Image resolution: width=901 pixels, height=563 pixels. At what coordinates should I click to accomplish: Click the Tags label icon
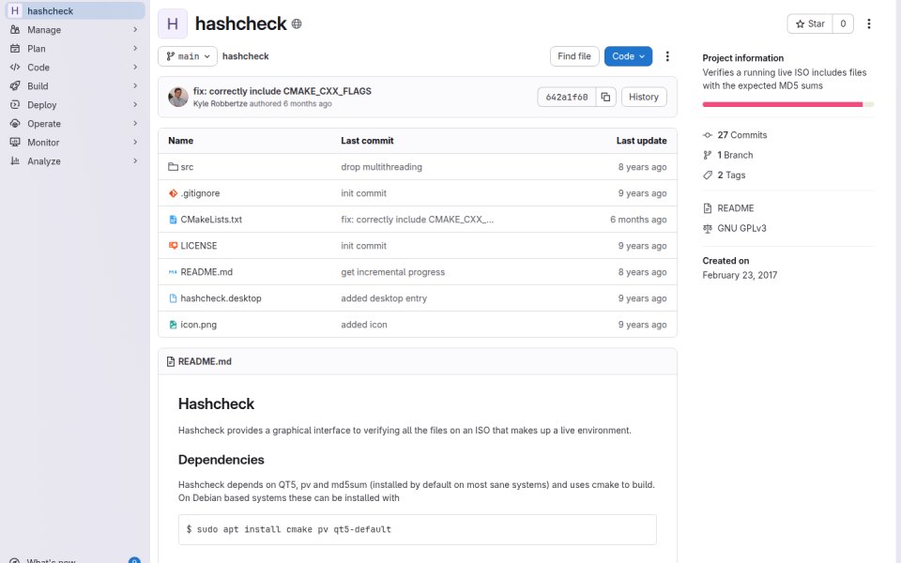(x=708, y=175)
